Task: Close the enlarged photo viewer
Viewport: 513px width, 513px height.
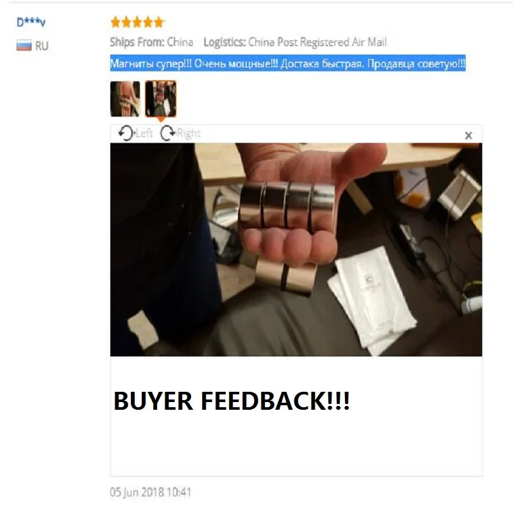Action: pyautogui.click(x=469, y=135)
